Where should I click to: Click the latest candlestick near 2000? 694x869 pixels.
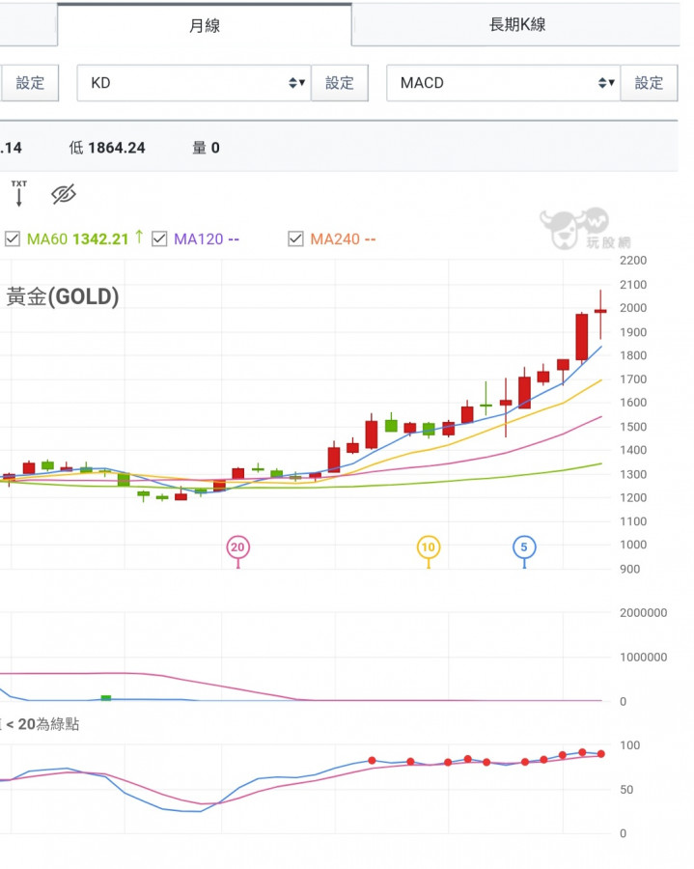600,311
